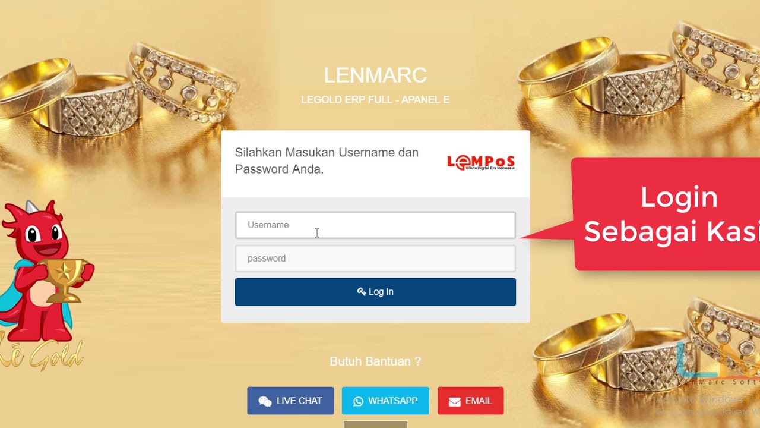Click the WhatsApp logo icon
The width and height of the screenshot is (760, 428).
(x=358, y=401)
